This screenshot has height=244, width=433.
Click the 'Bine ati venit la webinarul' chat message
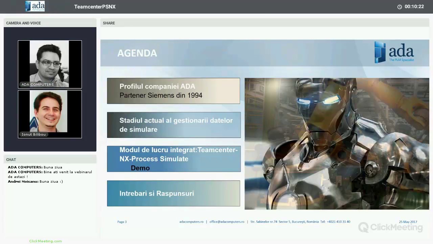click(50, 174)
